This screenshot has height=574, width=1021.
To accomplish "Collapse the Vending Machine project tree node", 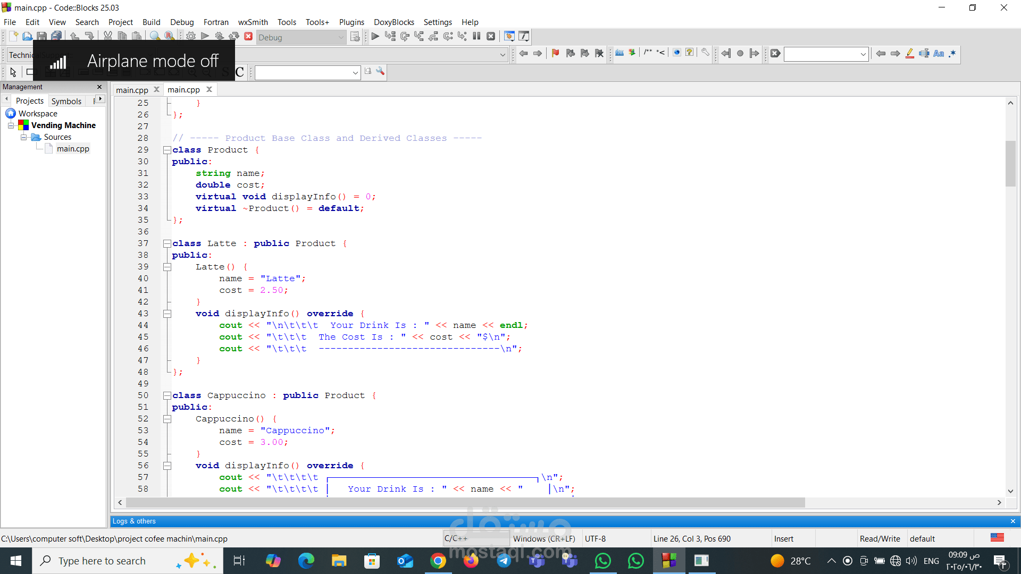I will pyautogui.click(x=11, y=125).
